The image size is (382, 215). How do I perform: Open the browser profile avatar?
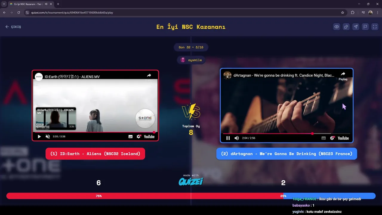coord(370,13)
